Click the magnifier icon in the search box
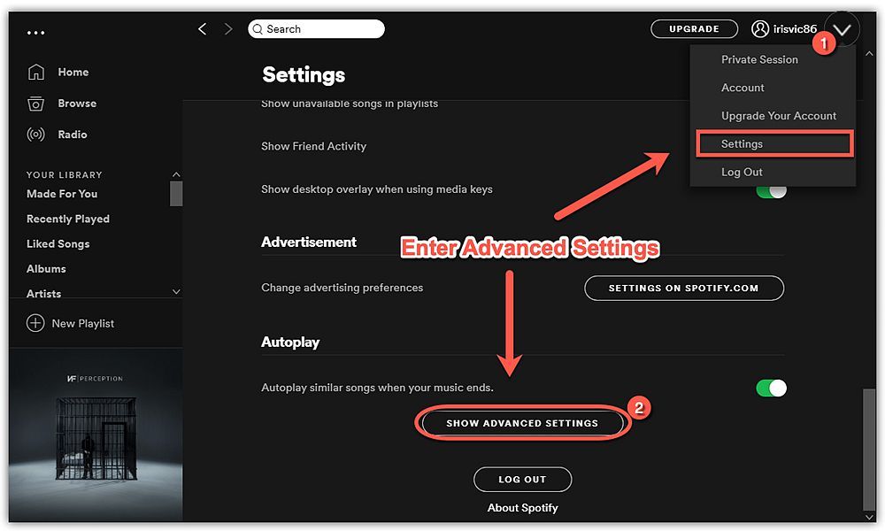The image size is (885, 531). pos(258,29)
